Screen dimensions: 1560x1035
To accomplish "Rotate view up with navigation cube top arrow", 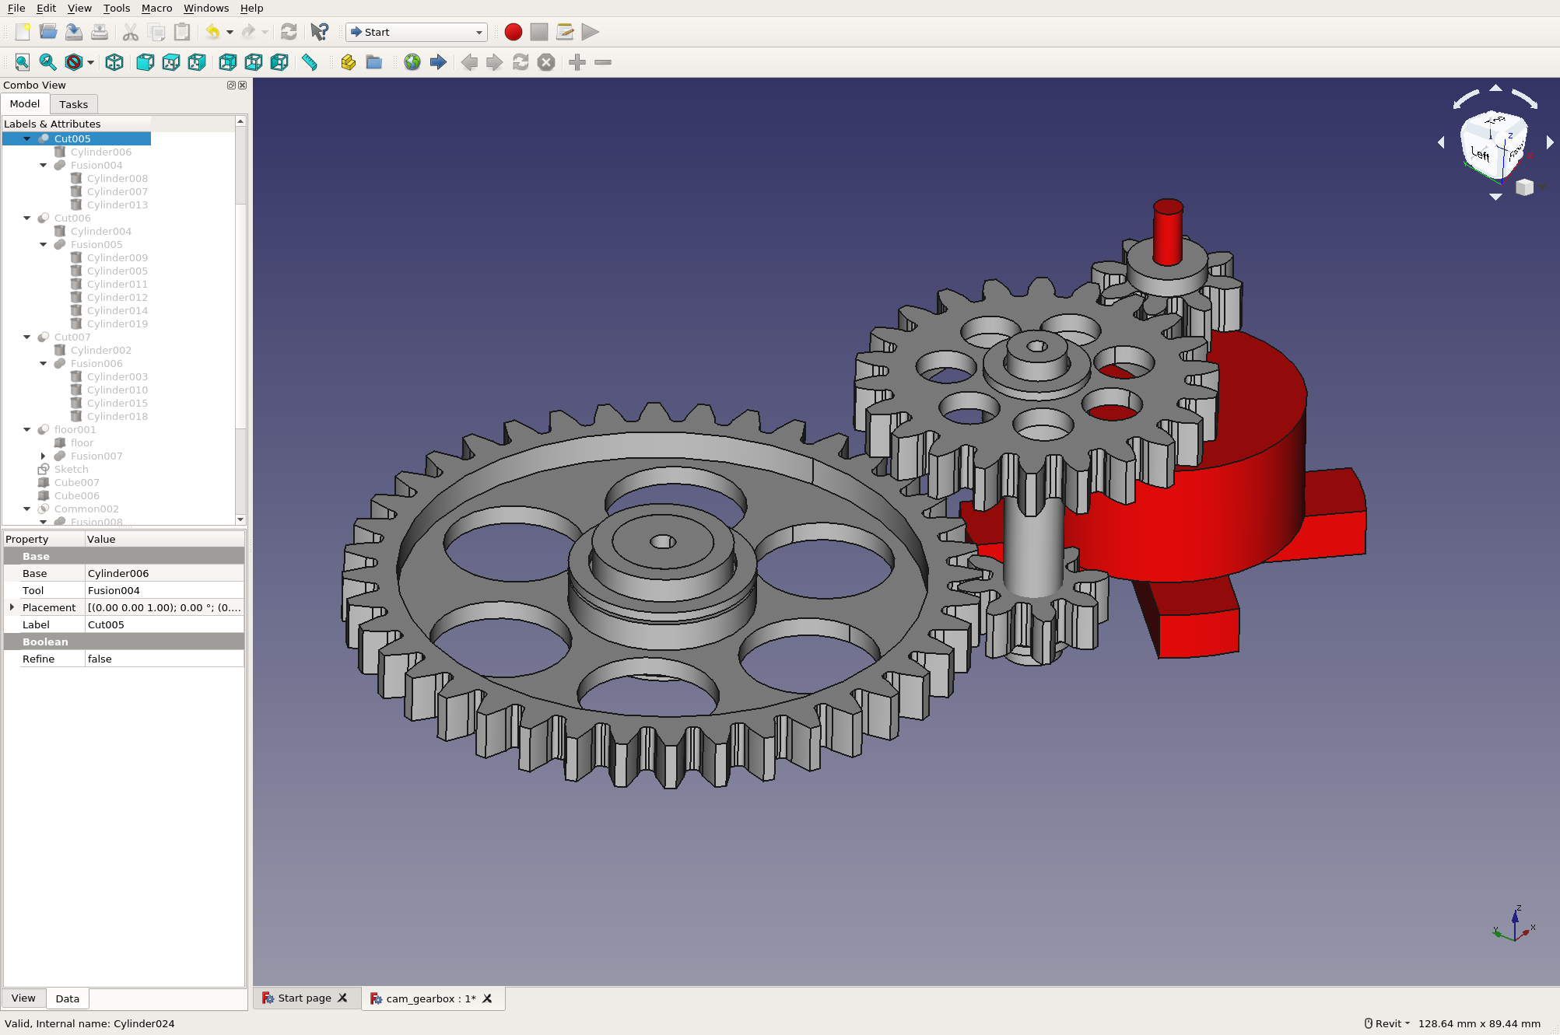I will point(1495,88).
